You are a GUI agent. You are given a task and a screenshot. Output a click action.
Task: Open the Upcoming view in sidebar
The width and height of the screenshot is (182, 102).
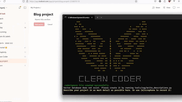tap(3, 32)
